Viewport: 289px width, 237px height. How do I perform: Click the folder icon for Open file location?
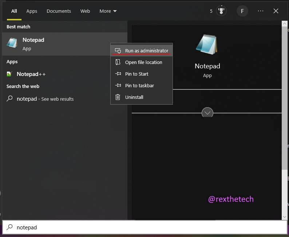pos(118,62)
